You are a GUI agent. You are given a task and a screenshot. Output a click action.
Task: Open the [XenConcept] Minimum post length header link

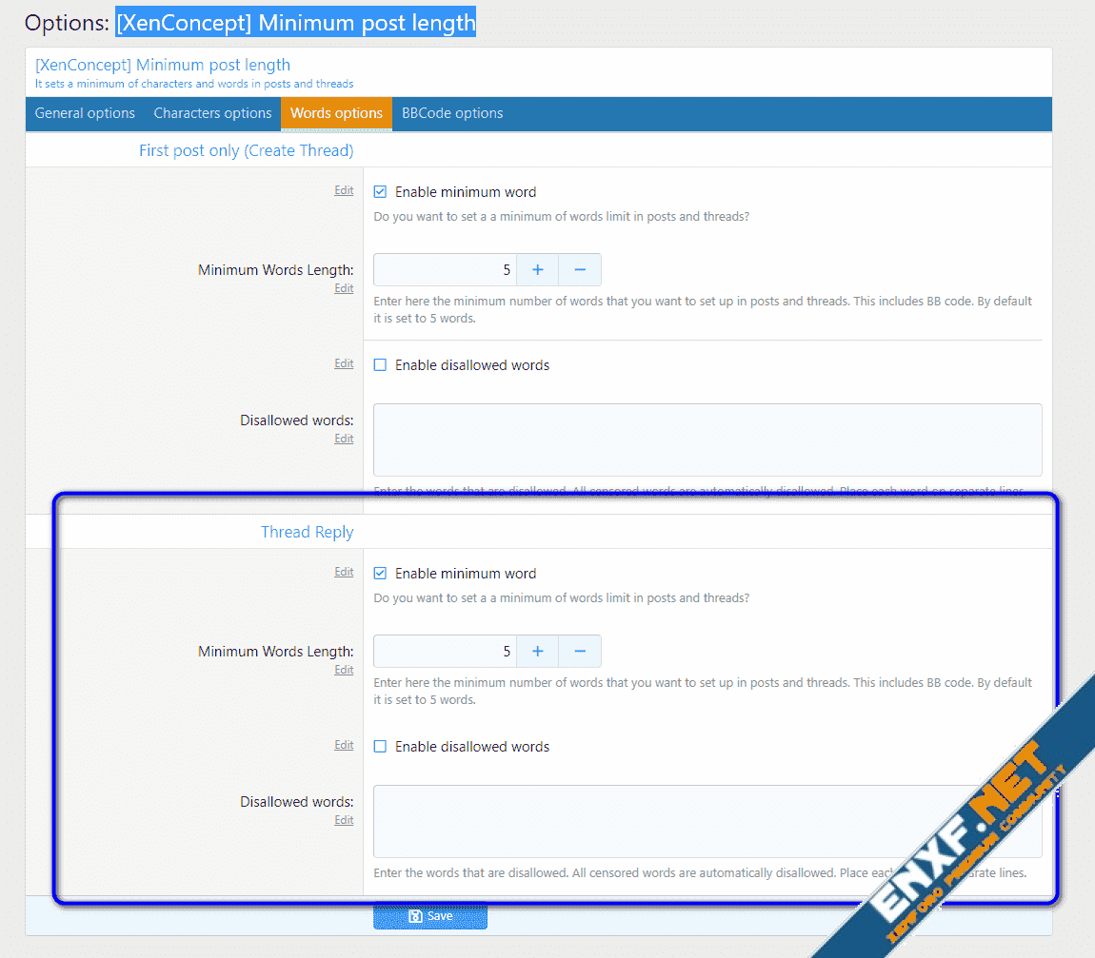[x=163, y=65]
